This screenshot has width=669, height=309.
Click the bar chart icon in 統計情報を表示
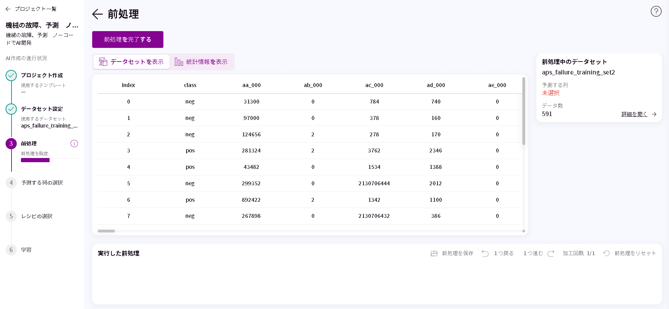coord(179,62)
